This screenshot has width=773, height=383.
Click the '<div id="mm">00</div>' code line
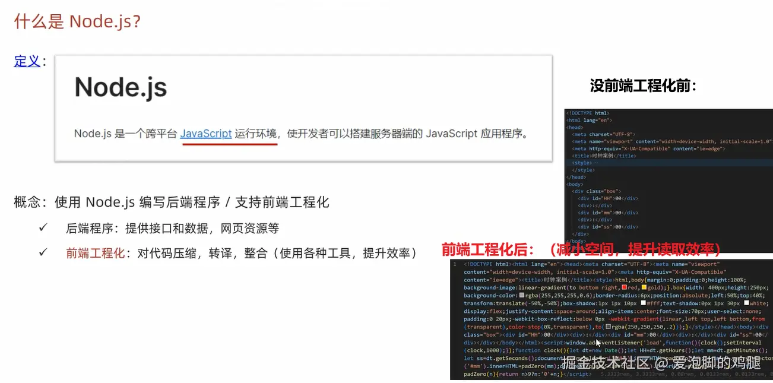coord(608,213)
